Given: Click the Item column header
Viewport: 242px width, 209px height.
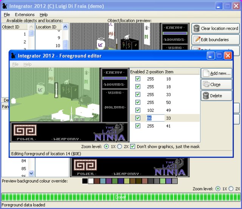Looking at the screenshot, I should click(182, 72).
